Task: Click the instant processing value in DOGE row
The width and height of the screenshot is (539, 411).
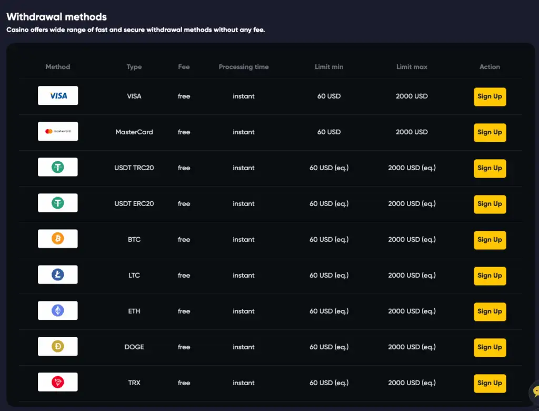Action: pyautogui.click(x=244, y=347)
